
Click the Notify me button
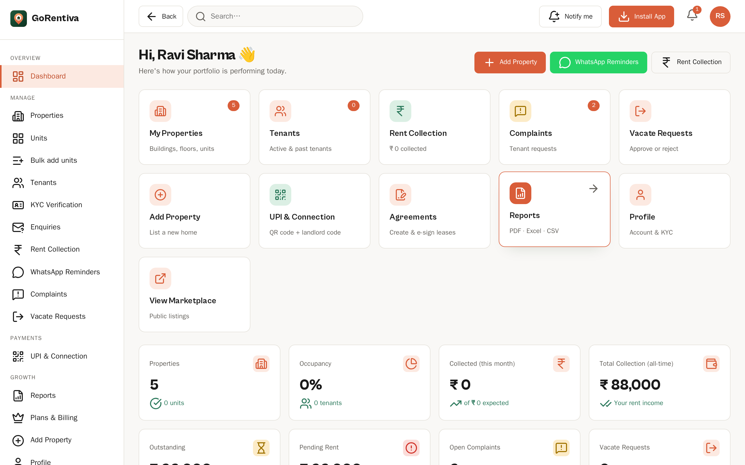pos(570,16)
